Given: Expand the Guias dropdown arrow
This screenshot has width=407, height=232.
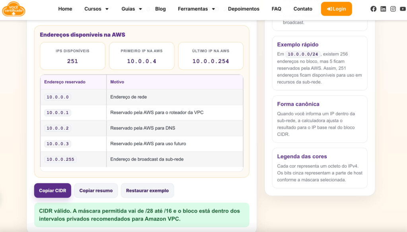Looking at the screenshot, I should [x=140, y=9].
